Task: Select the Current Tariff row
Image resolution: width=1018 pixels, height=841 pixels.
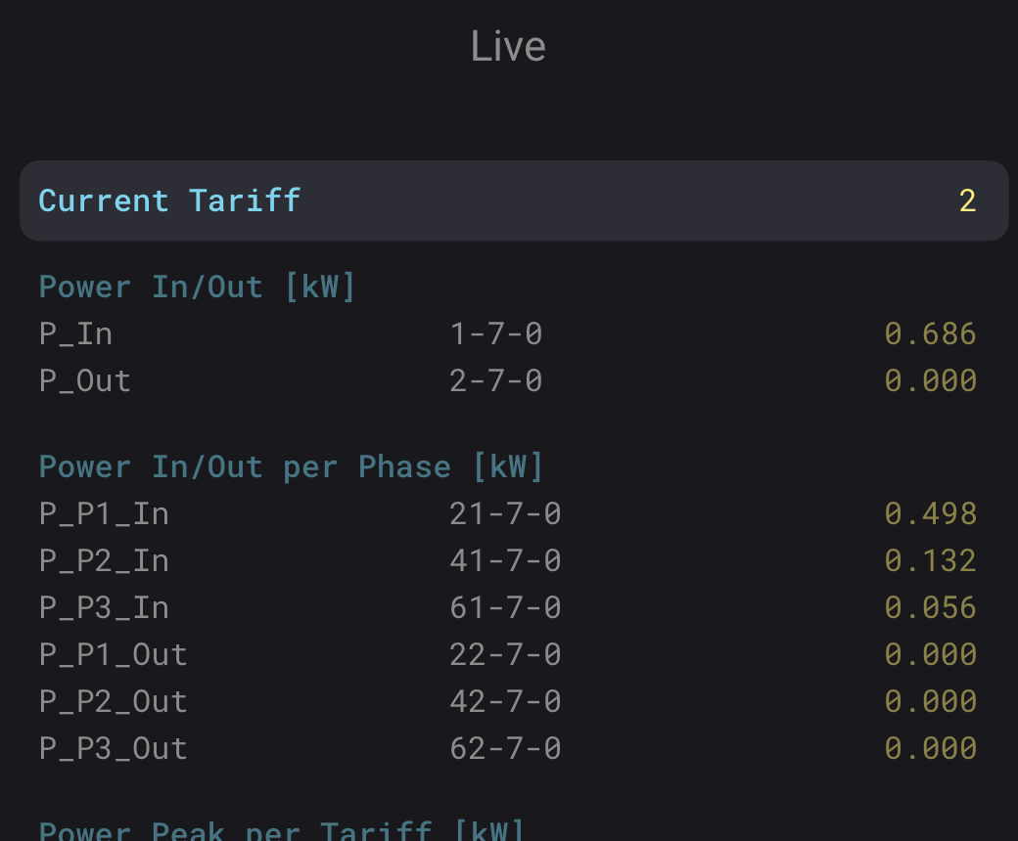Action: 514,200
